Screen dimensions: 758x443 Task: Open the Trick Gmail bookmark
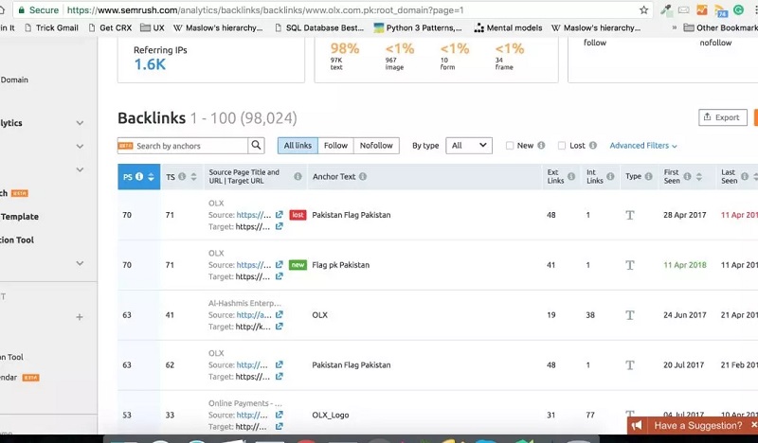click(x=51, y=27)
